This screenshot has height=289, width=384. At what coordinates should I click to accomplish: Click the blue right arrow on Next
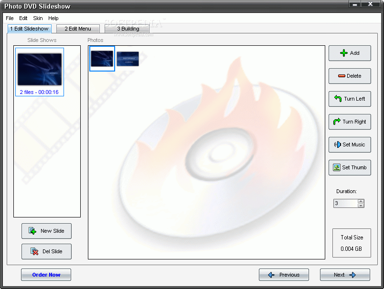pyautogui.click(x=352, y=275)
